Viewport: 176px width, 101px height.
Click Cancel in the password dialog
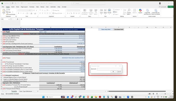(x=119, y=71)
